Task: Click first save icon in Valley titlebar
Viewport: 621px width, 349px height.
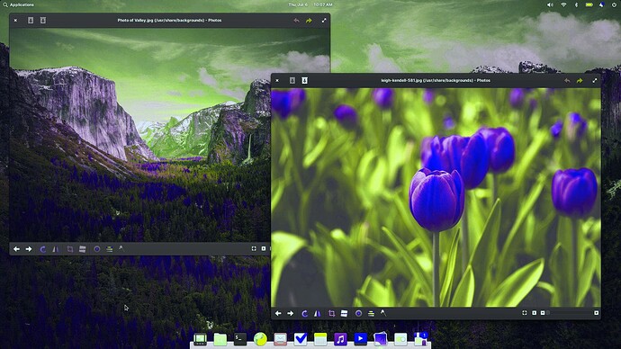Action: (x=31, y=20)
